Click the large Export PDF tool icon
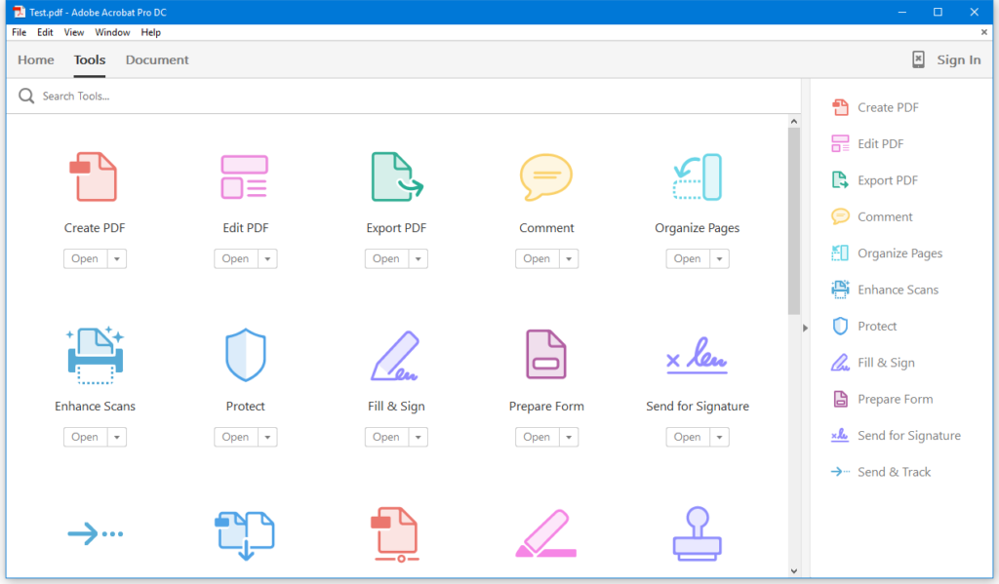Viewport: 999px width, 584px height. 397,177
